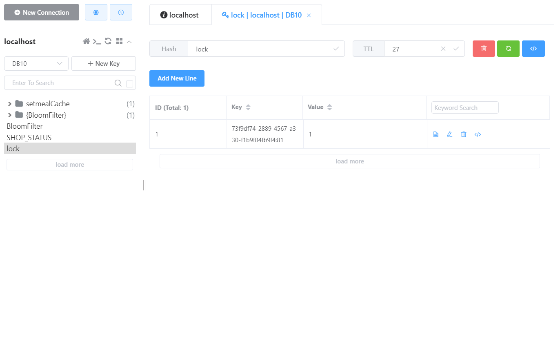Copy row 1 command with code icon

point(478,134)
